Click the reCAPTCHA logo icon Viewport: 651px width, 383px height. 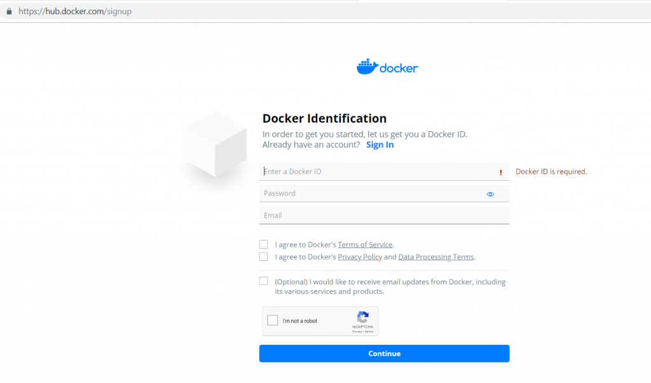(363, 317)
